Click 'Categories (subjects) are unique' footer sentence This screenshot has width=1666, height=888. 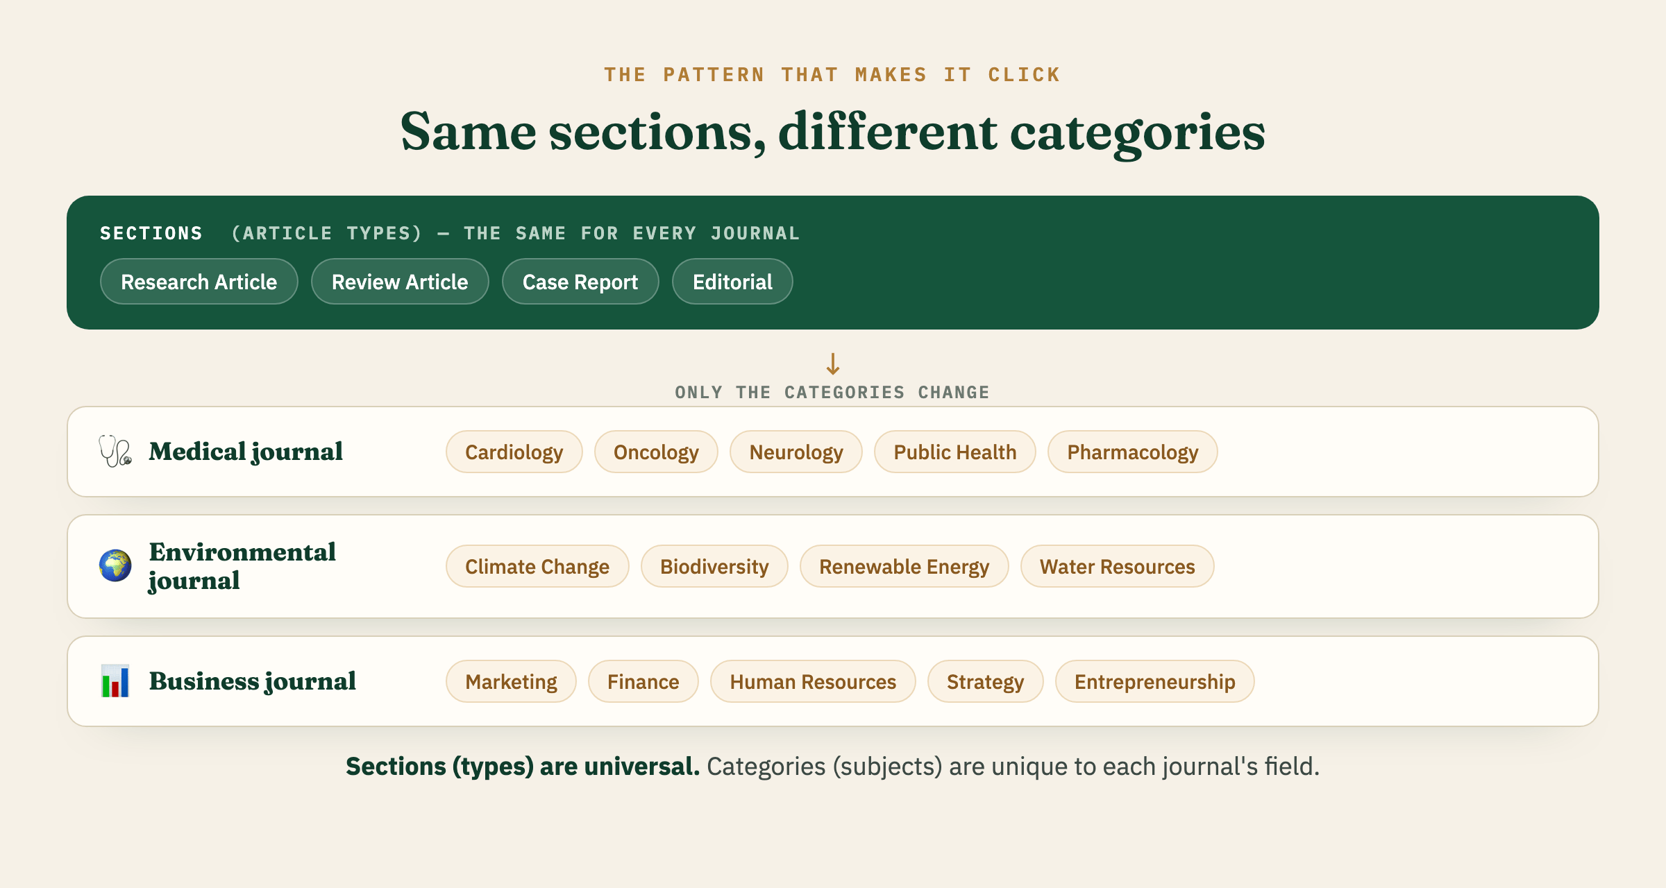(1013, 767)
